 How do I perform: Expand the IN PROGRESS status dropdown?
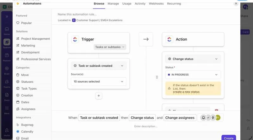coord(193,75)
